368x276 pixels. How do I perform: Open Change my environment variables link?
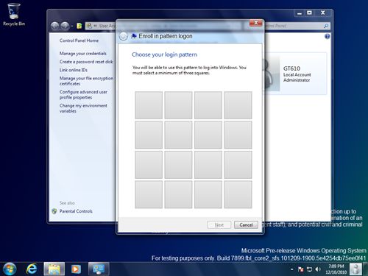[x=83, y=108]
